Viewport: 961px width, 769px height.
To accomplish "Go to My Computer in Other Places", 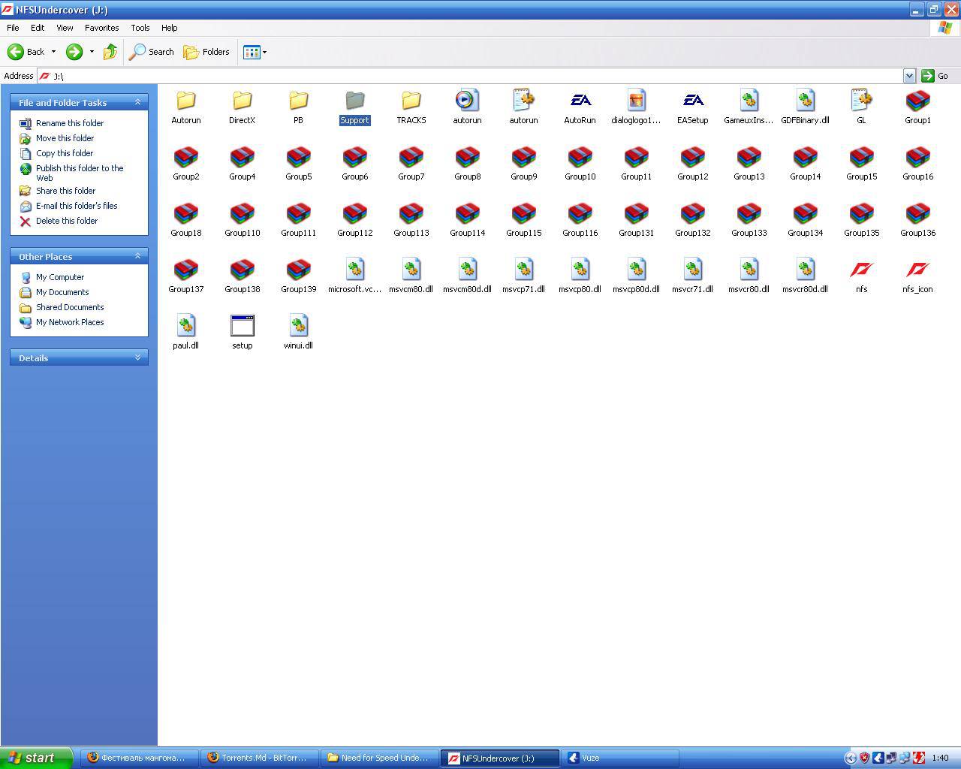I will [60, 277].
